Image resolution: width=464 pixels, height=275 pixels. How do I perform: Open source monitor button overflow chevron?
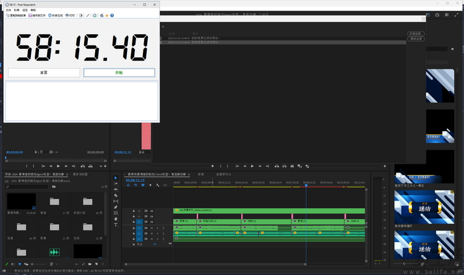tap(101, 166)
